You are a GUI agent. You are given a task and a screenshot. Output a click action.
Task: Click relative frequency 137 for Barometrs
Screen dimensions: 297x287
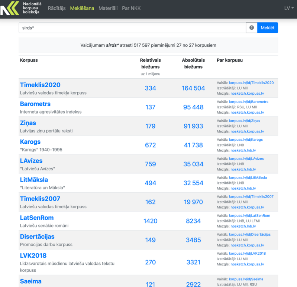[151, 107]
